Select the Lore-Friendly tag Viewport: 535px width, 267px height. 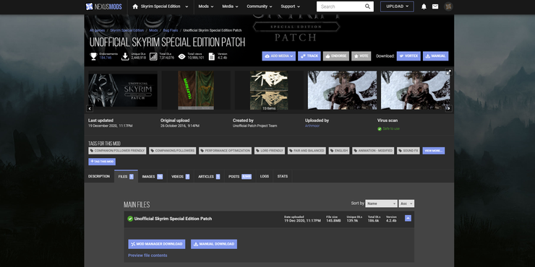(270, 151)
